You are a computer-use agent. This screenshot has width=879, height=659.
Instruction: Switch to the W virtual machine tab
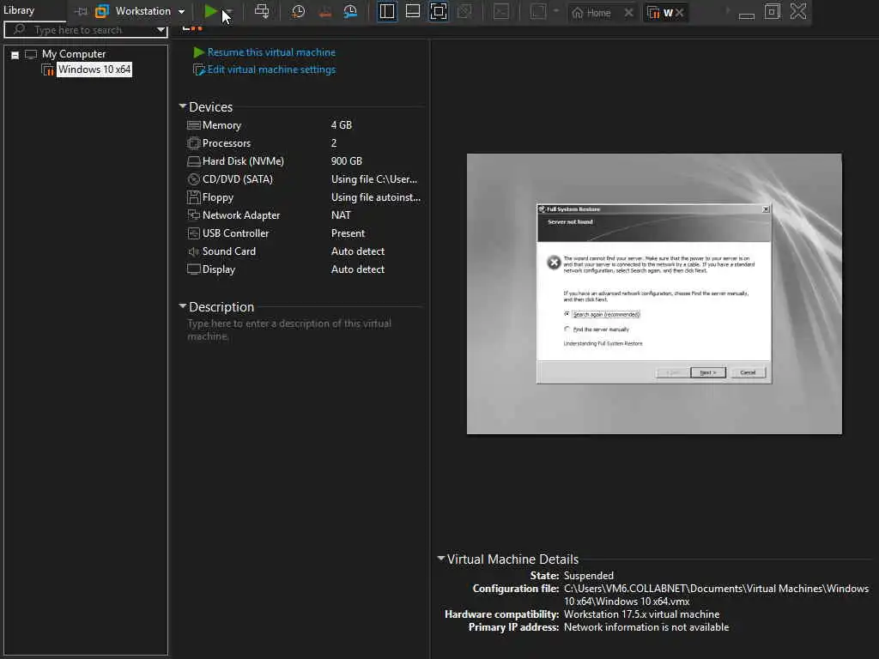click(662, 12)
